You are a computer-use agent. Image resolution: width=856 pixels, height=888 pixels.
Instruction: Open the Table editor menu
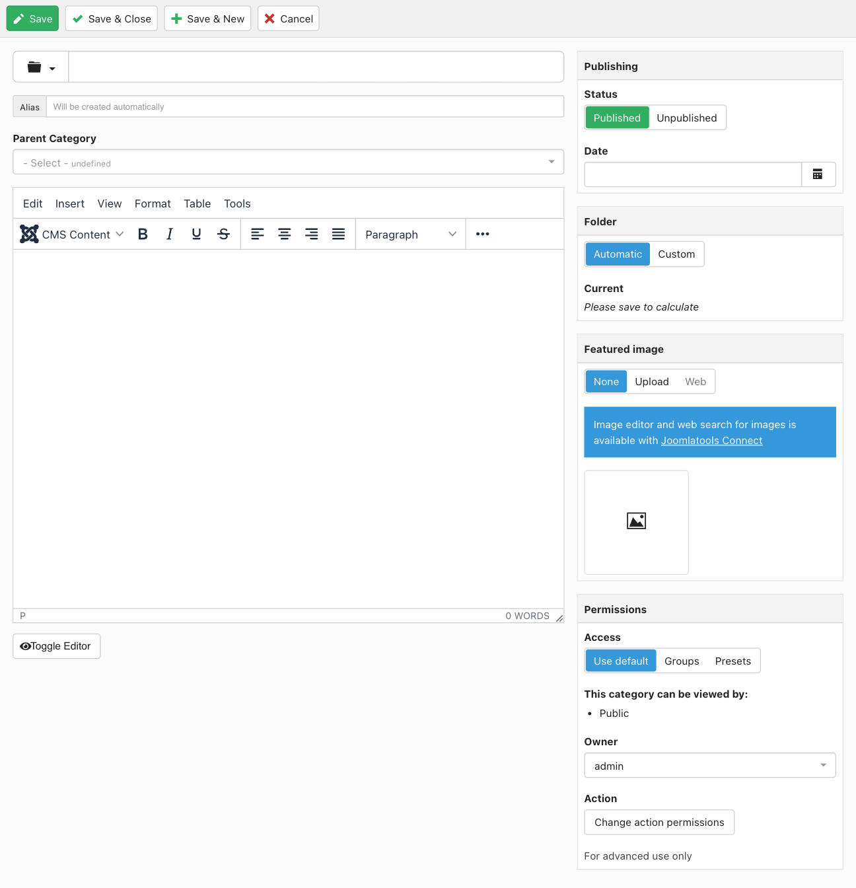[197, 203]
